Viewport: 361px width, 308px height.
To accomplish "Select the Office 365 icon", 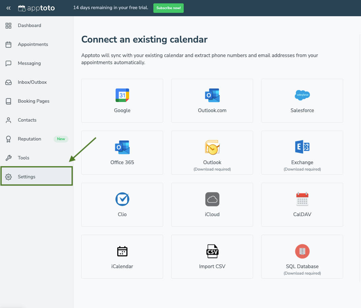I will pyautogui.click(x=122, y=147).
